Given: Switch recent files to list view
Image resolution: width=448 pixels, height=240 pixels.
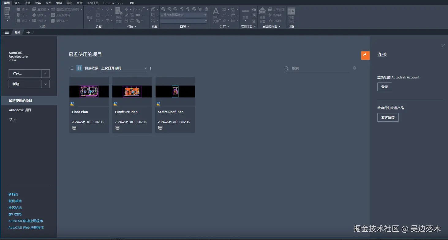Looking at the screenshot, I should tap(72, 68).
